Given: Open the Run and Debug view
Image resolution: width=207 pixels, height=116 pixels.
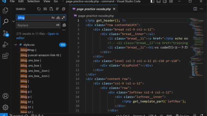Looking at the screenshot, I should click(5, 44).
